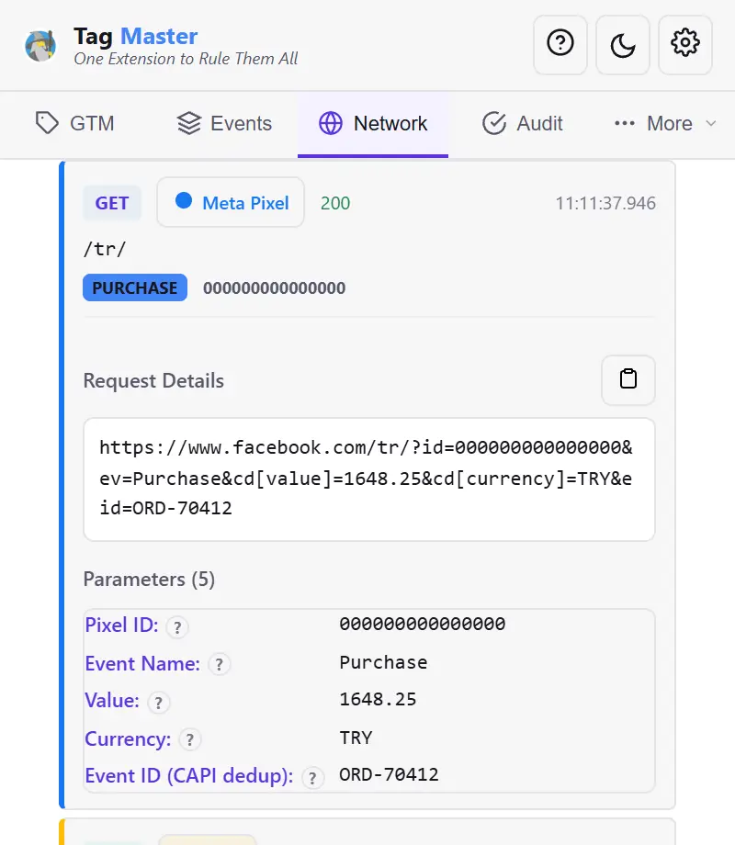Click the blue dot in Meta Pixel badge
Screen dimensions: 735x845
click(x=184, y=200)
